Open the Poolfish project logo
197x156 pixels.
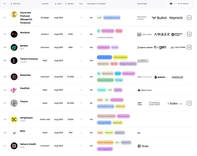14,90
